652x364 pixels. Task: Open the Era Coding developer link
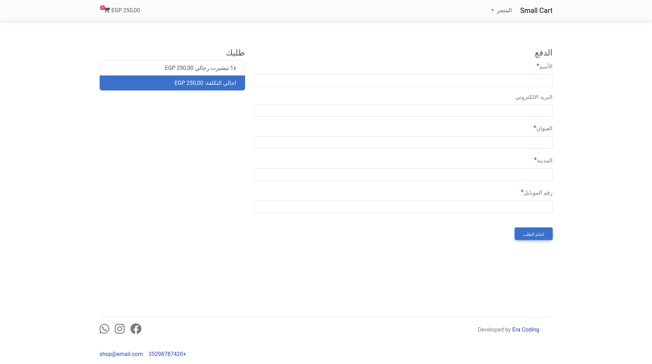pyautogui.click(x=525, y=329)
